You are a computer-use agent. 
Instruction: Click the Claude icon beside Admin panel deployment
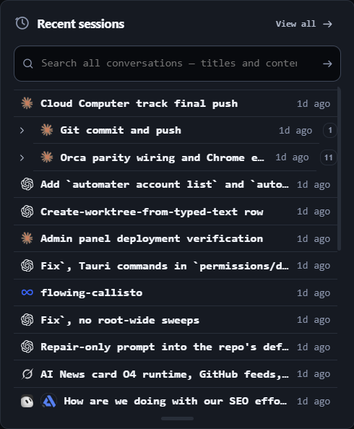tap(27, 238)
